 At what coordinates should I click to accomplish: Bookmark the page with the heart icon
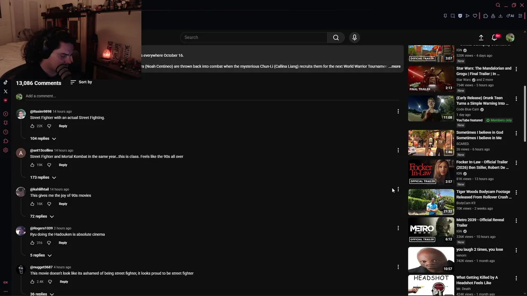475,16
